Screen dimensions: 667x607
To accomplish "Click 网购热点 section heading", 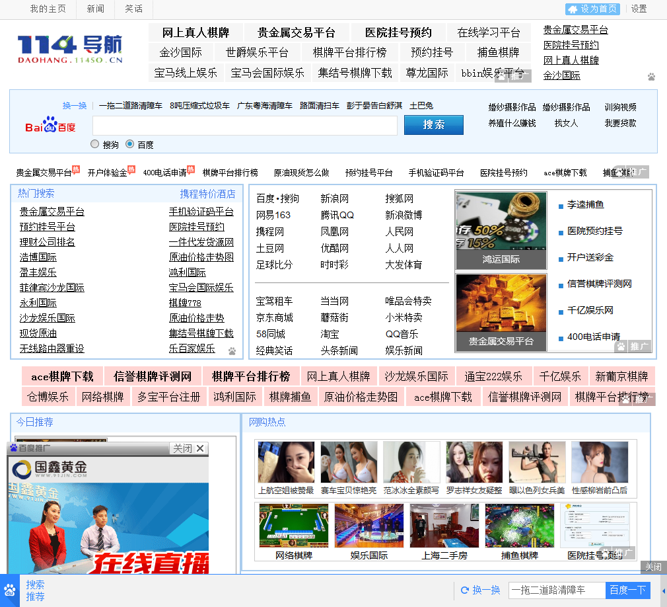I will [x=267, y=422].
